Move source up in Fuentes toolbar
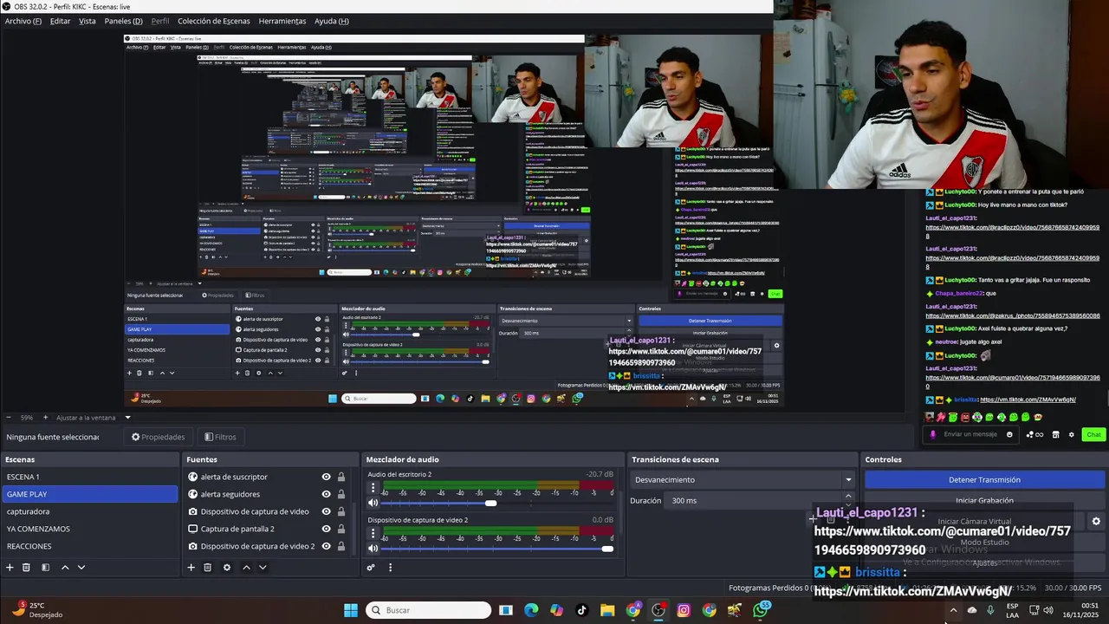Screen dimensions: 1109x624 [x=246, y=568]
